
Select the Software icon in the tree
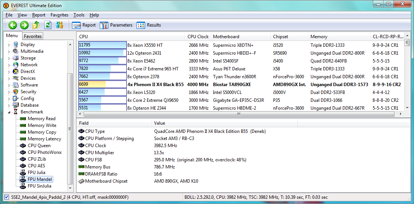coord(16,85)
